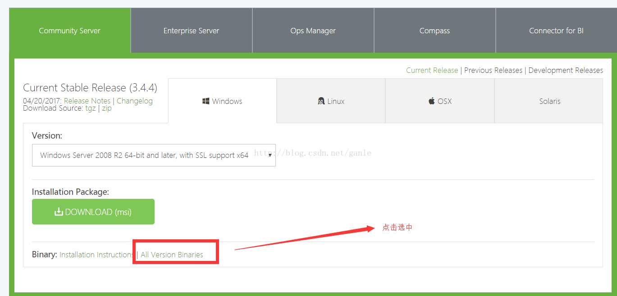Click the Windows logo icon
Viewport: 617px width, 296px height.
pos(206,101)
